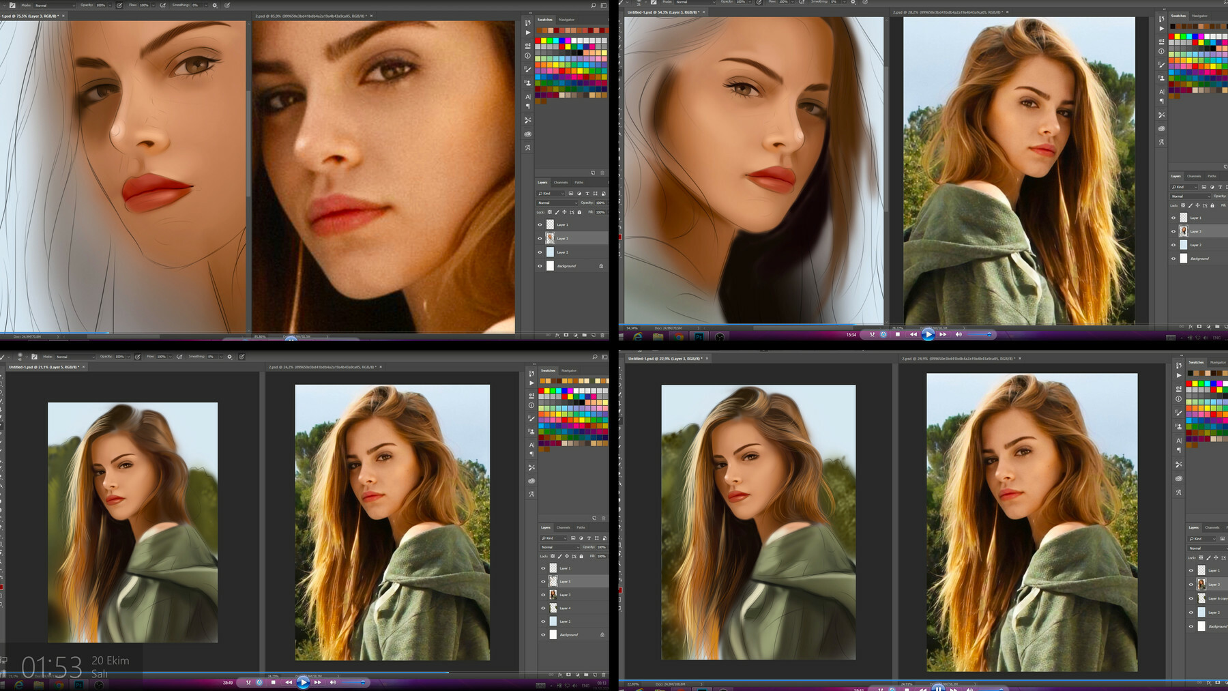Switch to Channels tab in top-left window

coord(561,182)
